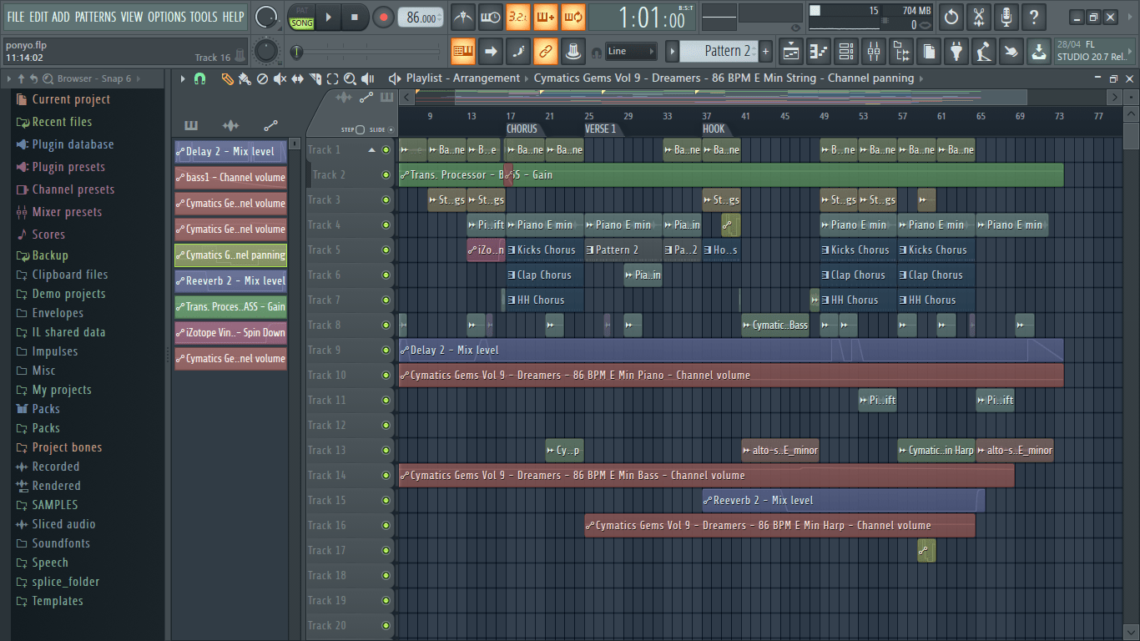Toggle loop recording button

click(x=573, y=17)
